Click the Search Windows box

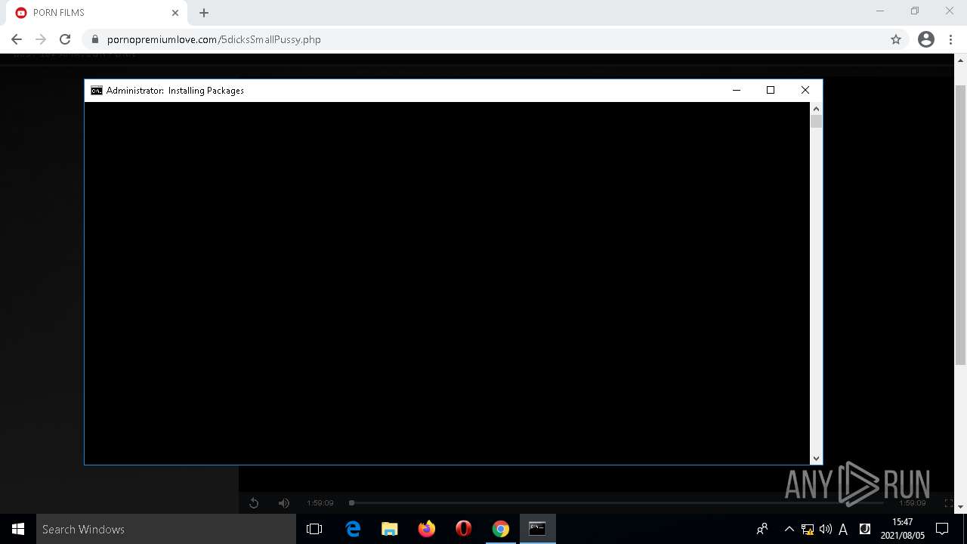point(166,529)
